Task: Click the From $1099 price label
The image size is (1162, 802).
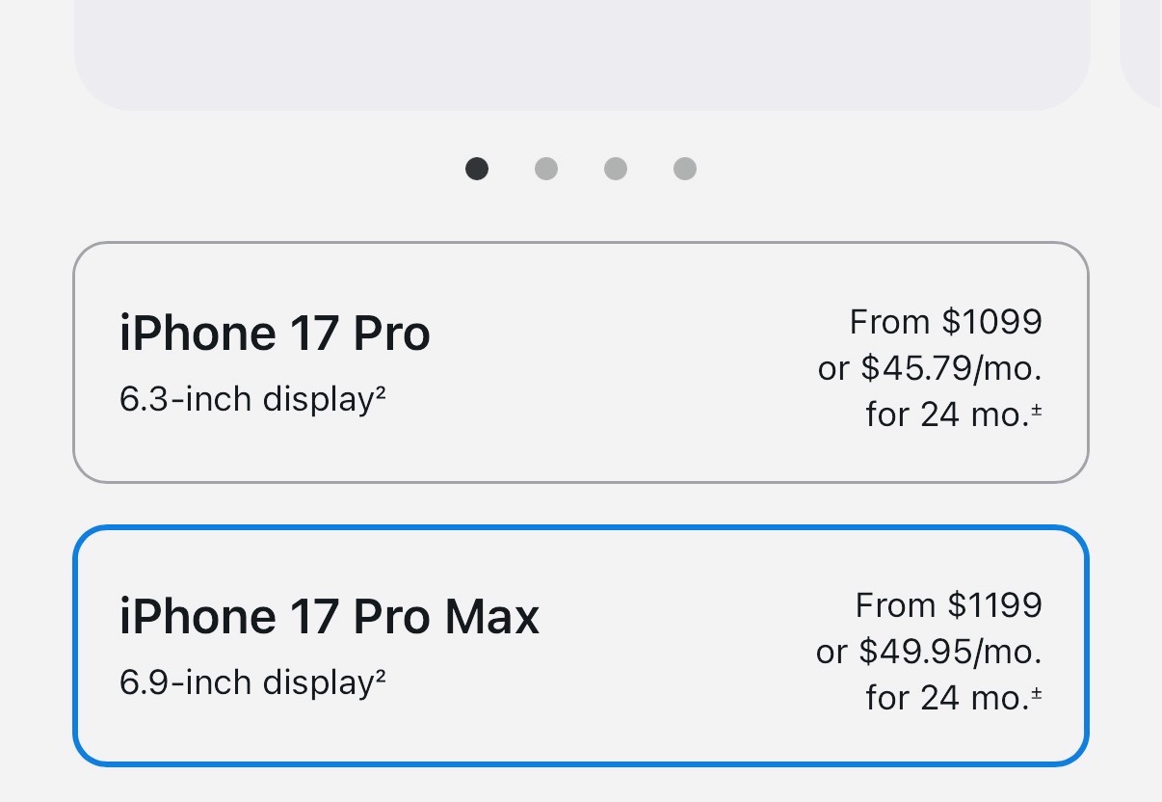Action: pyautogui.click(x=944, y=321)
